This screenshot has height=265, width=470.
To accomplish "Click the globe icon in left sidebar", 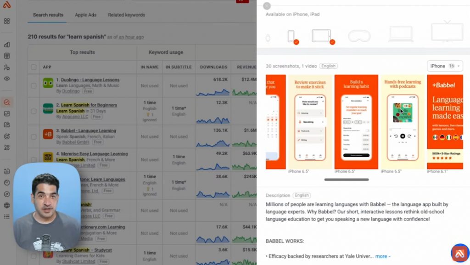I will point(7,205).
